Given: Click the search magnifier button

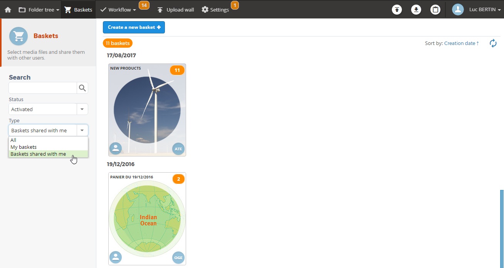Looking at the screenshot, I should (x=82, y=88).
